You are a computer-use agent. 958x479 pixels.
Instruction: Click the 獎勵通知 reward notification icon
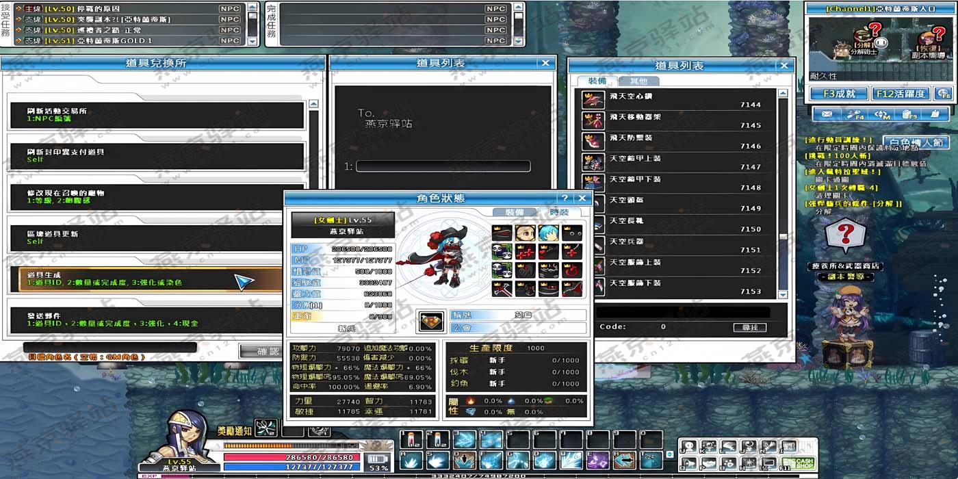pyautogui.click(x=266, y=429)
